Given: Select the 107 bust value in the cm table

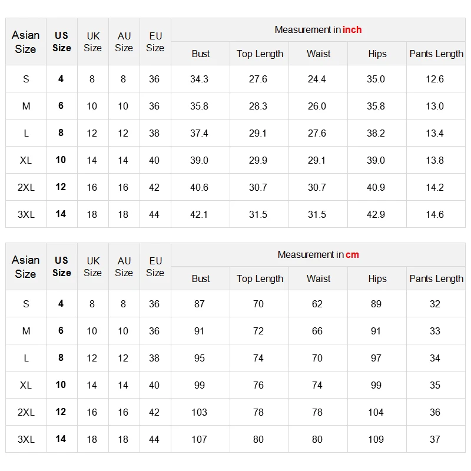Looking at the screenshot, I should click(x=200, y=439).
